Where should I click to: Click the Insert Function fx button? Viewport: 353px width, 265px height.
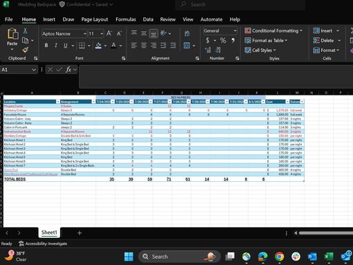click(x=69, y=69)
